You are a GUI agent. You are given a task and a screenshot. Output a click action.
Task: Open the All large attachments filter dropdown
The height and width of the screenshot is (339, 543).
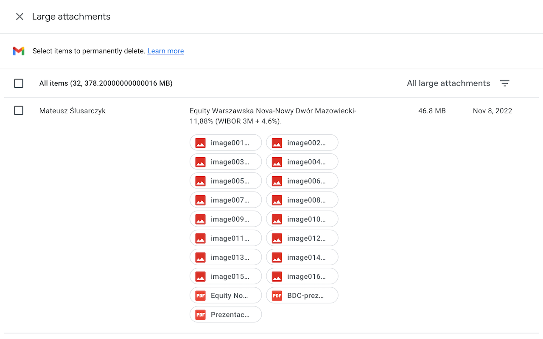pos(448,83)
